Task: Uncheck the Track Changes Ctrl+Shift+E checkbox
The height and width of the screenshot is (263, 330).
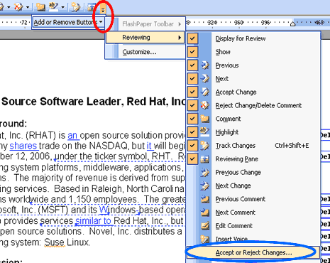Action: 192,146
